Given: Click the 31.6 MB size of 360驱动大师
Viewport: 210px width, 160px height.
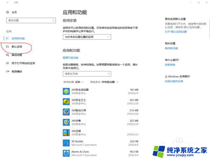Looking at the screenshot, I should [134, 110].
